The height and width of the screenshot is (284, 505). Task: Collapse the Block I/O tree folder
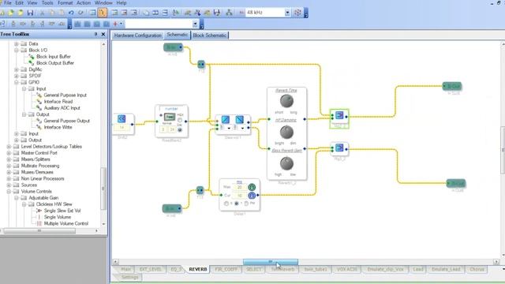pos(17,50)
